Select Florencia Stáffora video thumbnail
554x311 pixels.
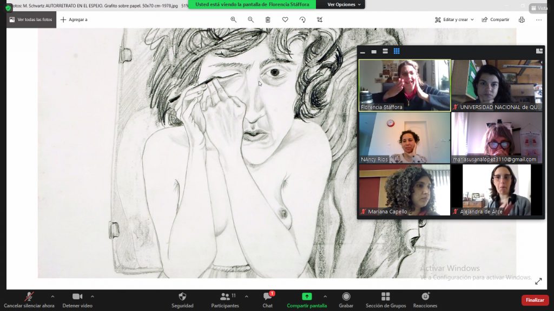(x=404, y=85)
